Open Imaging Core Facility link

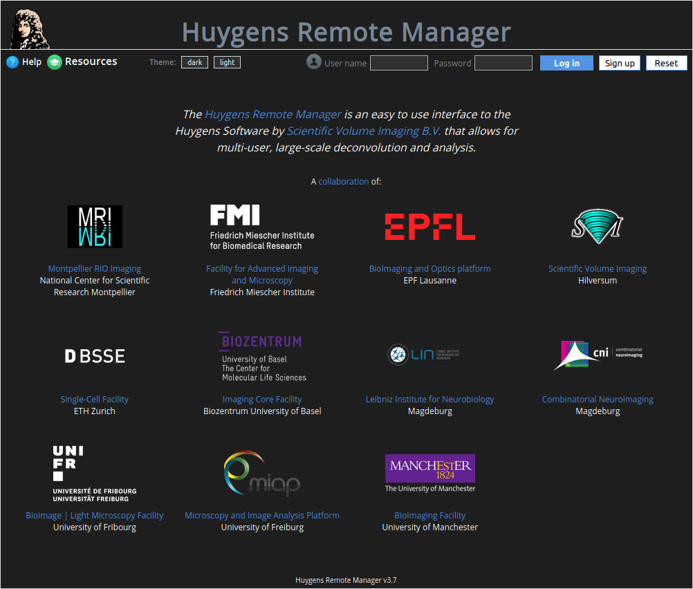coord(262,400)
